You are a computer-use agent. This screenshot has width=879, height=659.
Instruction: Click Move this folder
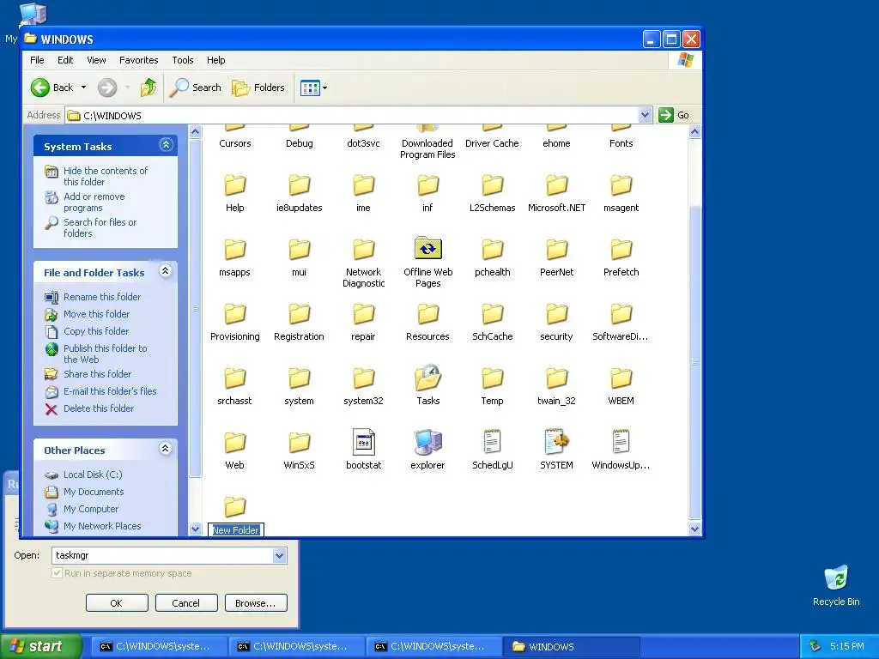96,314
